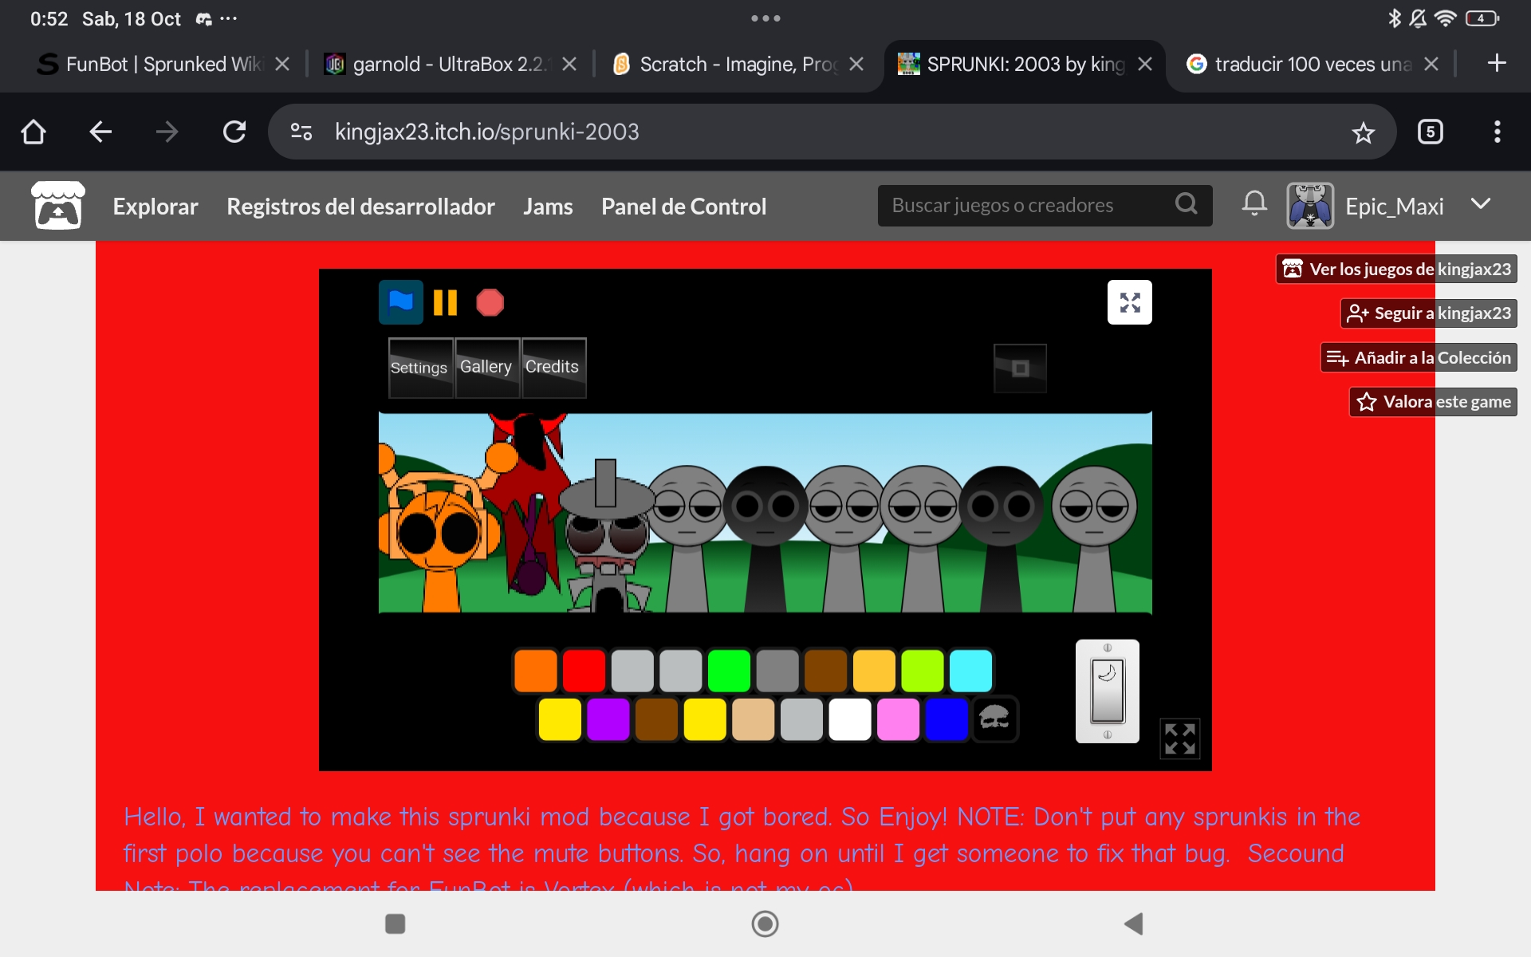Screen dimensions: 1531x957
Task: Click the skull icon in character palette
Action: pyautogui.click(x=994, y=719)
